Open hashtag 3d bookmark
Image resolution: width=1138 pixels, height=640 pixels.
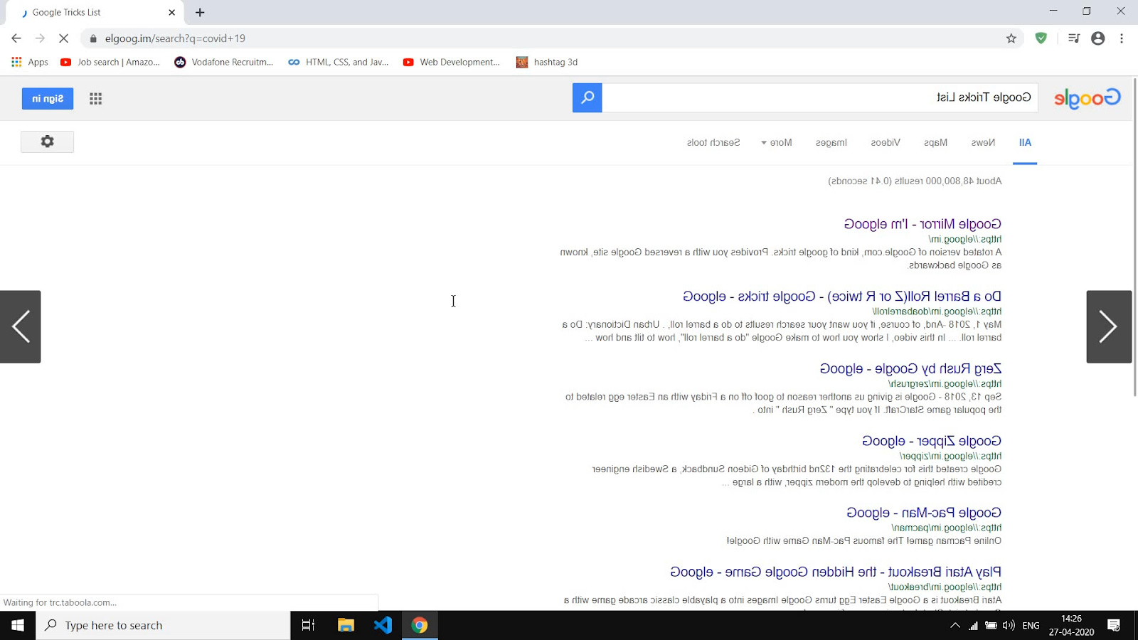pos(547,62)
